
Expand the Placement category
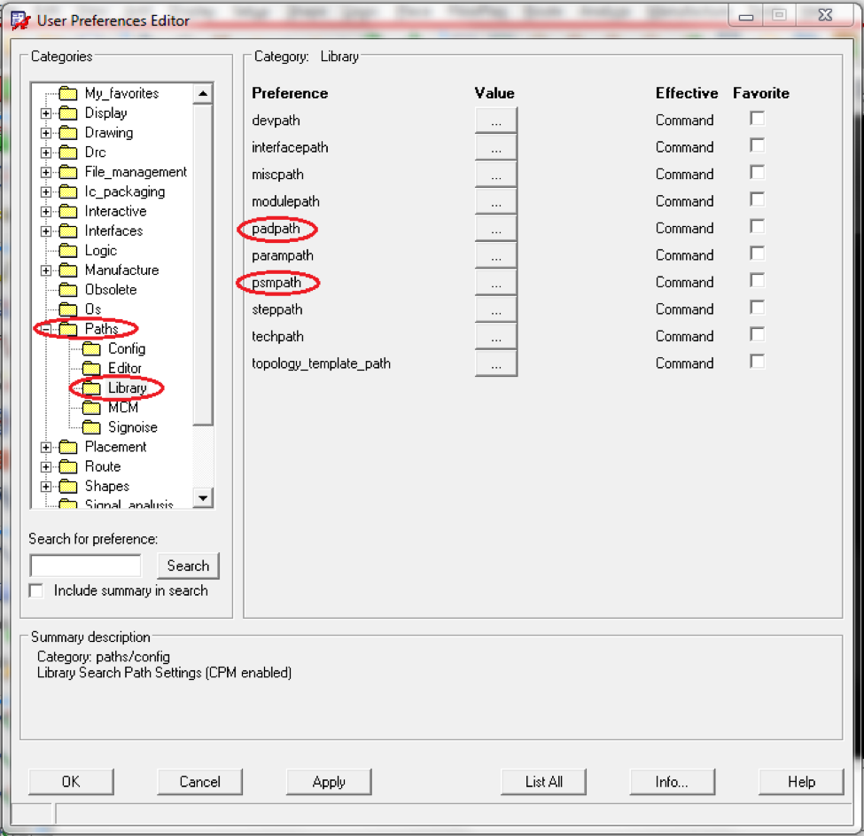pos(45,447)
